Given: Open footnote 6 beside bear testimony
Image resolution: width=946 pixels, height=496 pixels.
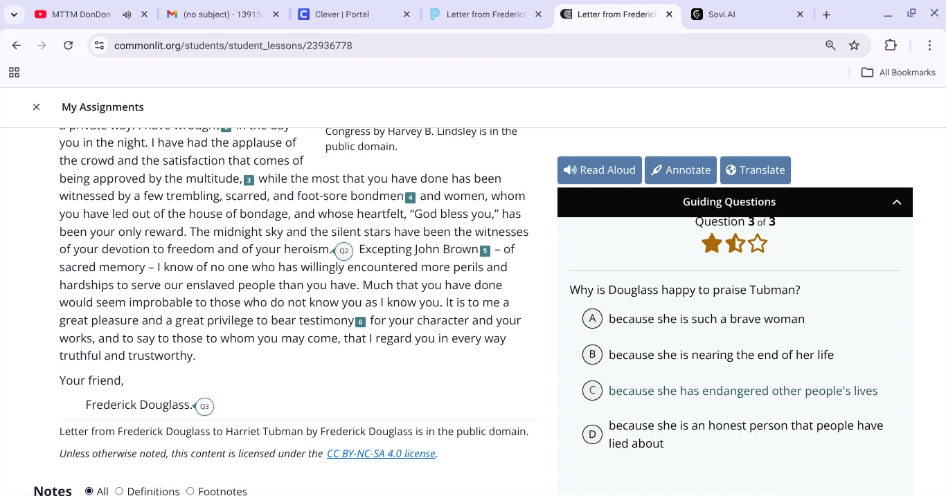Looking at the screenshot, I should (360, 322).
